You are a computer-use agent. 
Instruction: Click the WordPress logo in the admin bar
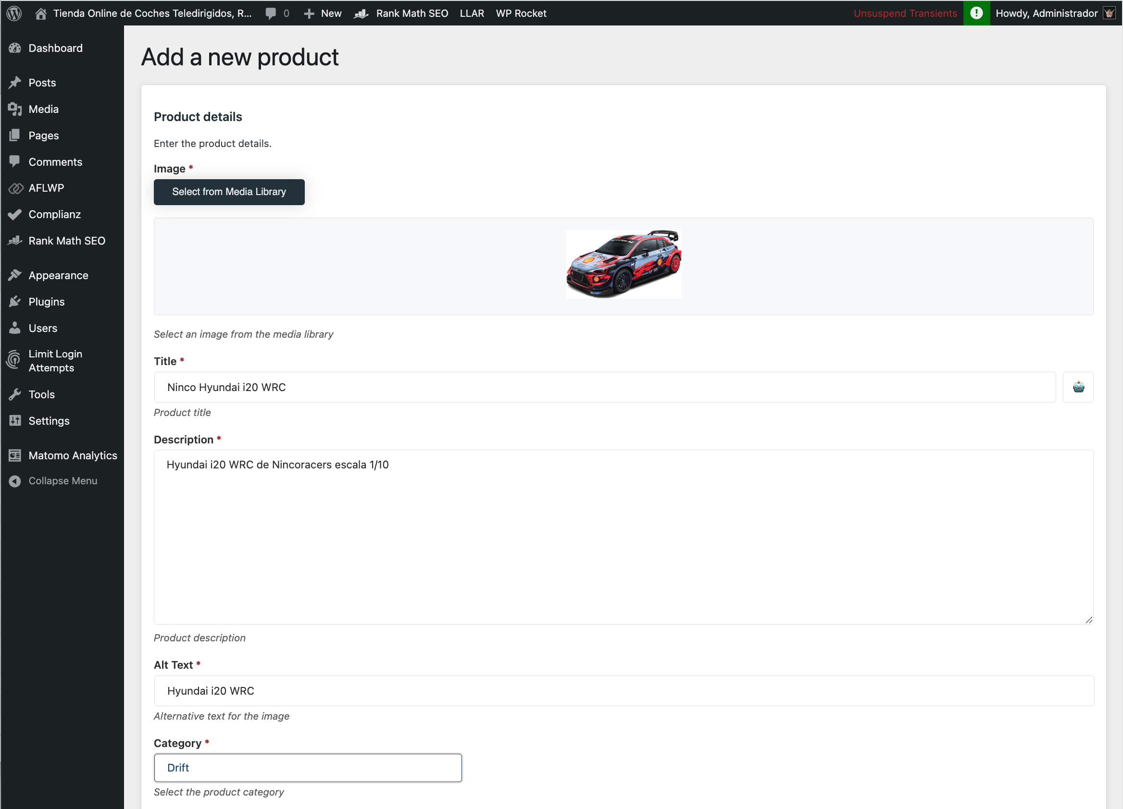coord(13,13)
